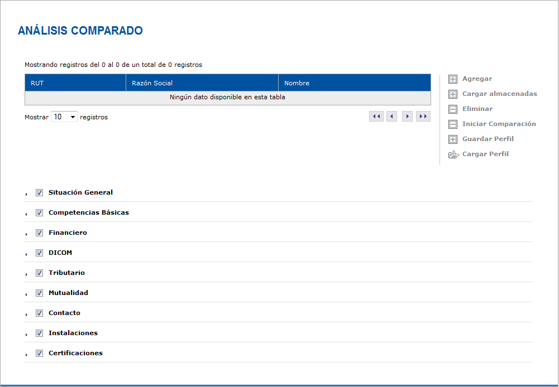Expand the Instalaciones section arrow
559x387 pixels.
click(x=26, y=335)
